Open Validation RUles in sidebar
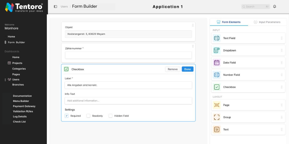Screen dimensions: 289x144 23,111
